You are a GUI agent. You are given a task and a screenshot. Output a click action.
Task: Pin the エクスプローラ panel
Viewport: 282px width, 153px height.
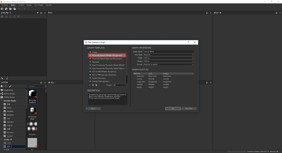point(37,13)
